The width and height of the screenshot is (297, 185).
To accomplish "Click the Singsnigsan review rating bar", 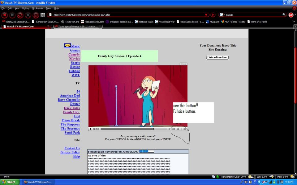I will click(x=147, y=151).
